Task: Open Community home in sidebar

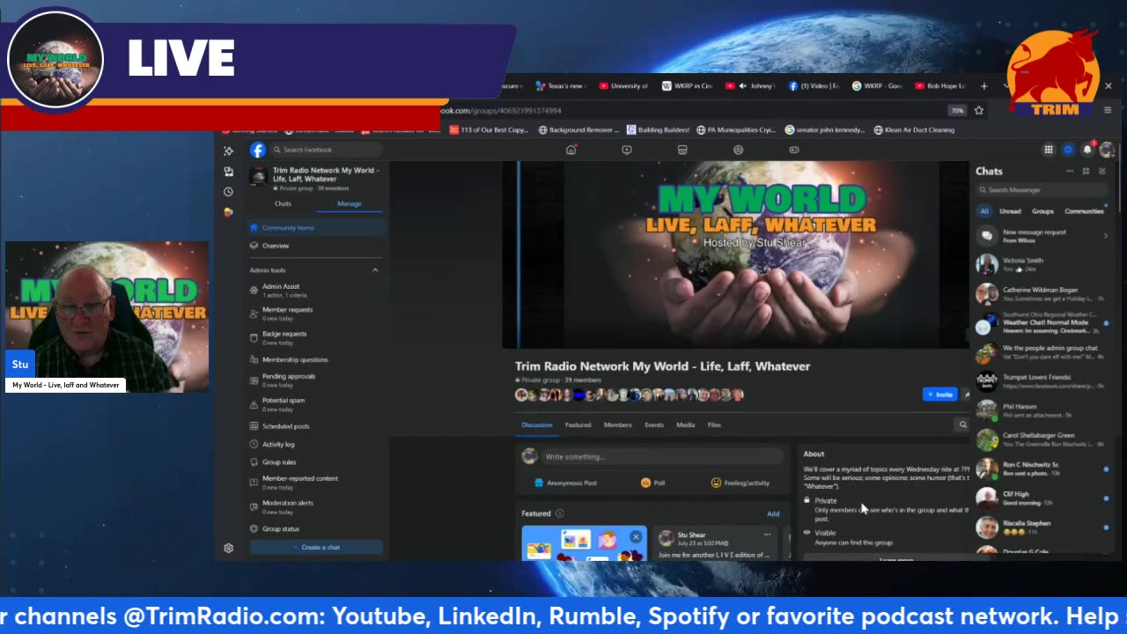Action: pos(316,227)
